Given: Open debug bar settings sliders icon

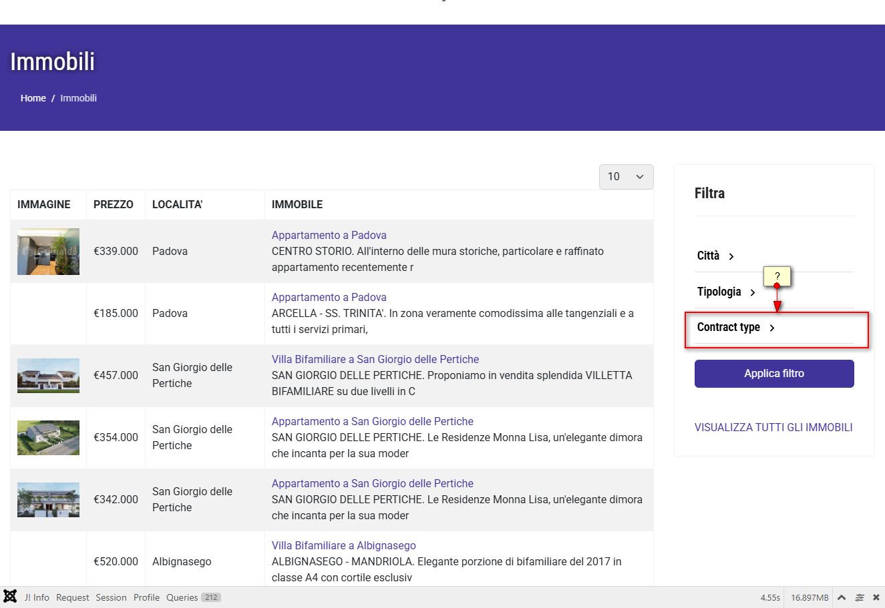Looking at the screenshot, I should click(x=860, y=597).
